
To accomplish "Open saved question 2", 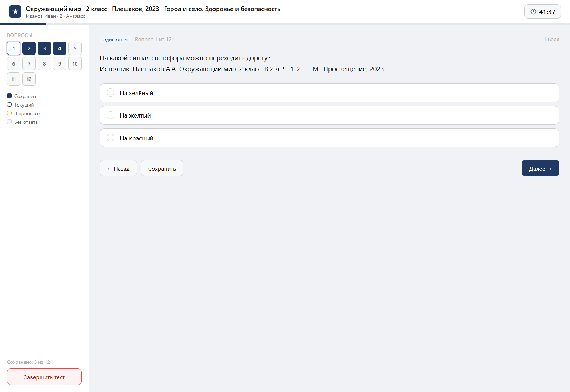I will 29,48.
